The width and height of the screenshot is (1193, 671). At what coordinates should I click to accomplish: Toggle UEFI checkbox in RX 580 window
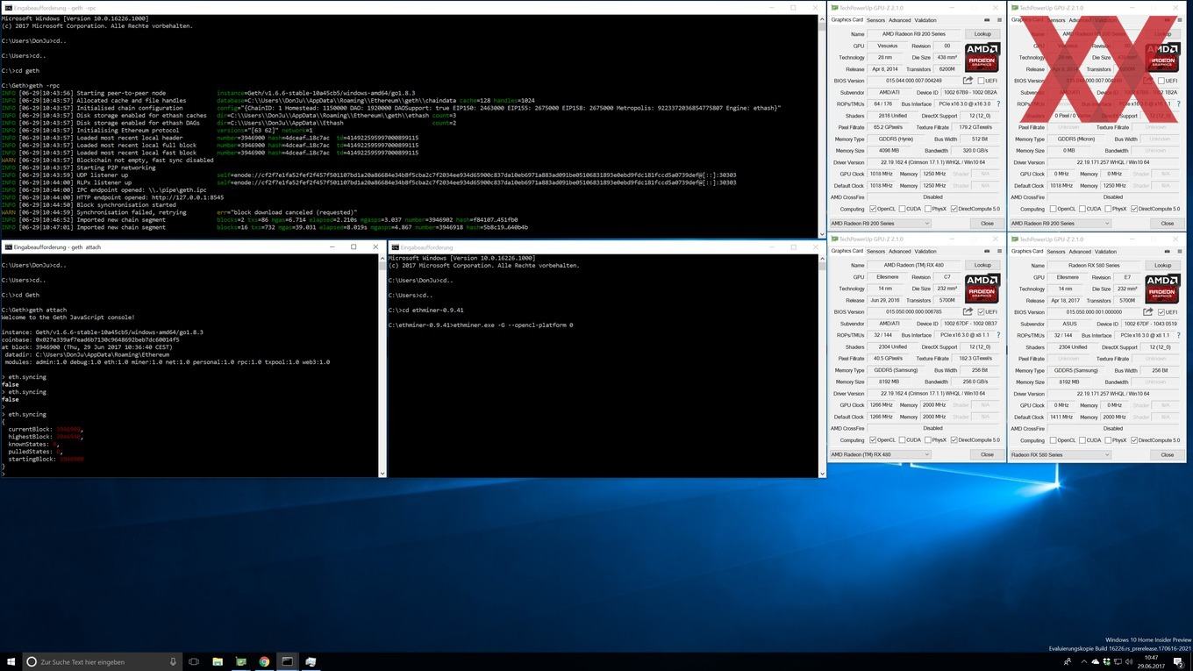coord(1161,311)
